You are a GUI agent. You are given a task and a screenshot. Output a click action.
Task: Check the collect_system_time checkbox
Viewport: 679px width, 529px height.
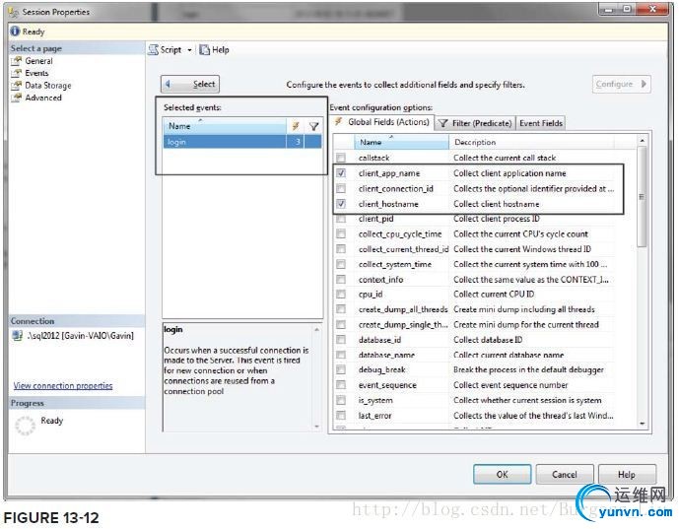(x=341, y=264)
